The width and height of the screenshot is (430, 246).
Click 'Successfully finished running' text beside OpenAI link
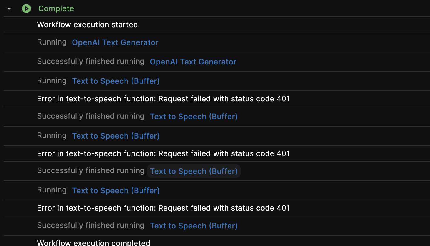click(91, 61)
